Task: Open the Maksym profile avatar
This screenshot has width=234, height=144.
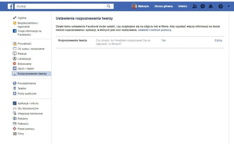Action: point(134,6)
